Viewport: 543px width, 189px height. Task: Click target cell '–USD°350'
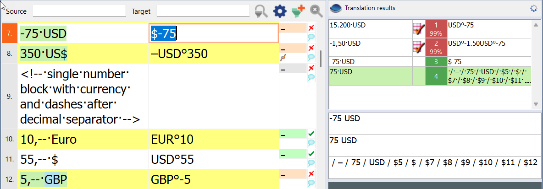click(x=214, y=54)
